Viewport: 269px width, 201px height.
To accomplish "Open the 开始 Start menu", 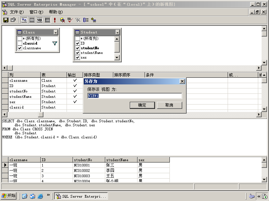I will pyautogui.click(x=9, y=196).
